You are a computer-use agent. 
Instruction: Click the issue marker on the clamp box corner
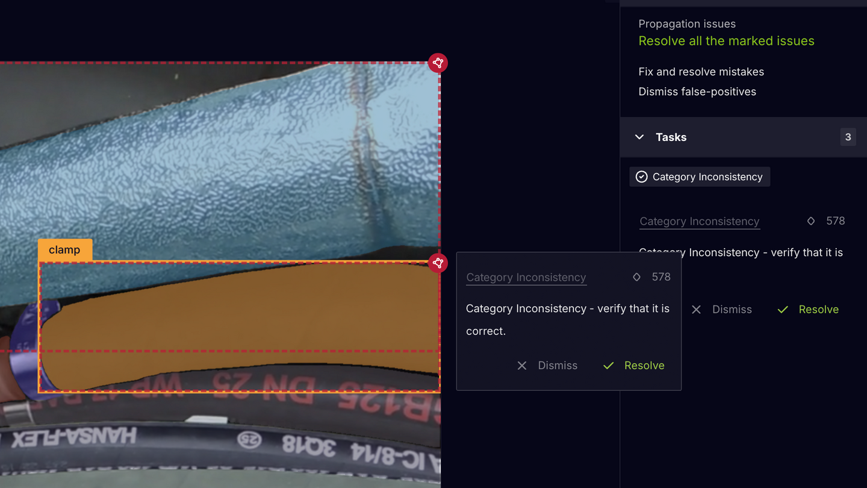(438, 263)
